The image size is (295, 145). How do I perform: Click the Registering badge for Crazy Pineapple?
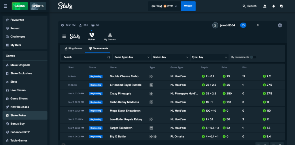click(x=96, y=94)
